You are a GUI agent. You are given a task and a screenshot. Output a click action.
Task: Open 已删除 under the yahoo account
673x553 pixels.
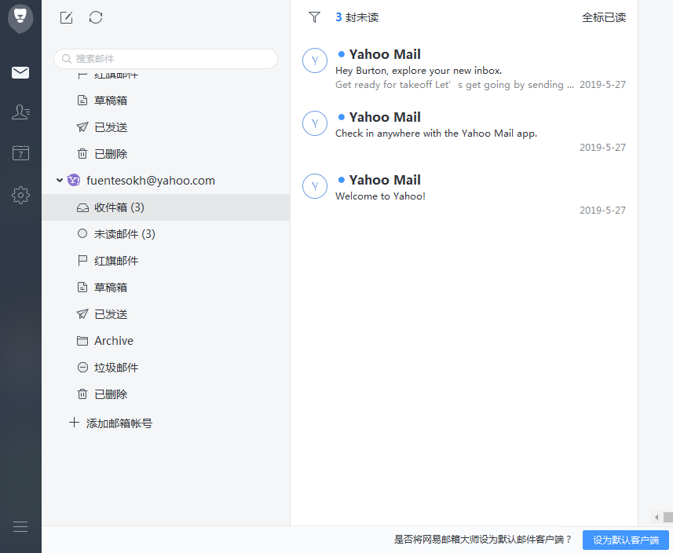pos(166,394)
